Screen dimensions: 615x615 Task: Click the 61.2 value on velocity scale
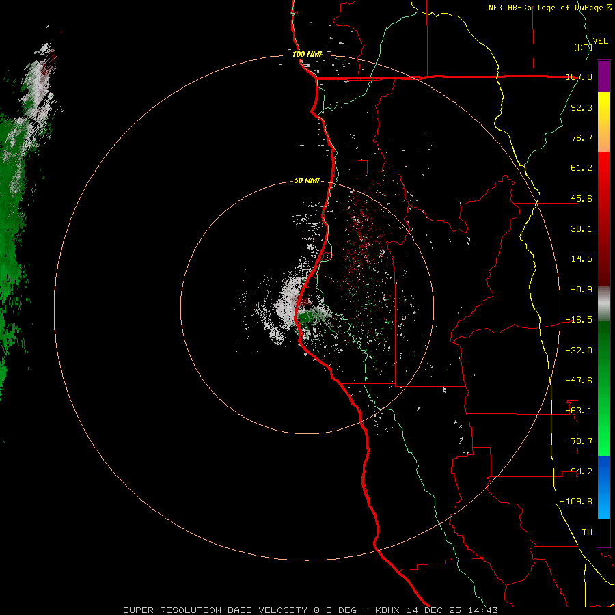click(x=582, y=168)
